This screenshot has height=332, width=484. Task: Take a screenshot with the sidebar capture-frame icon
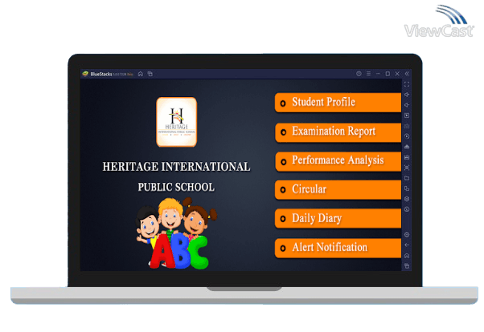pyautogui.click(x=407, y=168)
